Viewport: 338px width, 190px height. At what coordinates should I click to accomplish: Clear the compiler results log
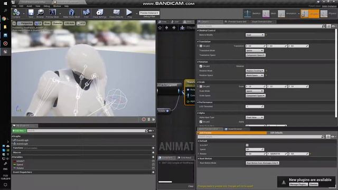pos(191,186)
